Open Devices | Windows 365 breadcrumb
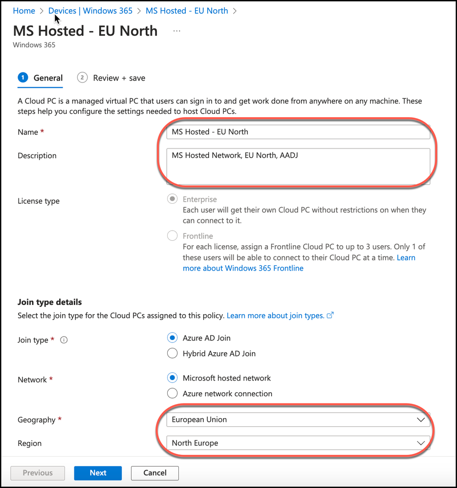The height and width of the screenshot is (488, 457). click(x=90, y=11)
